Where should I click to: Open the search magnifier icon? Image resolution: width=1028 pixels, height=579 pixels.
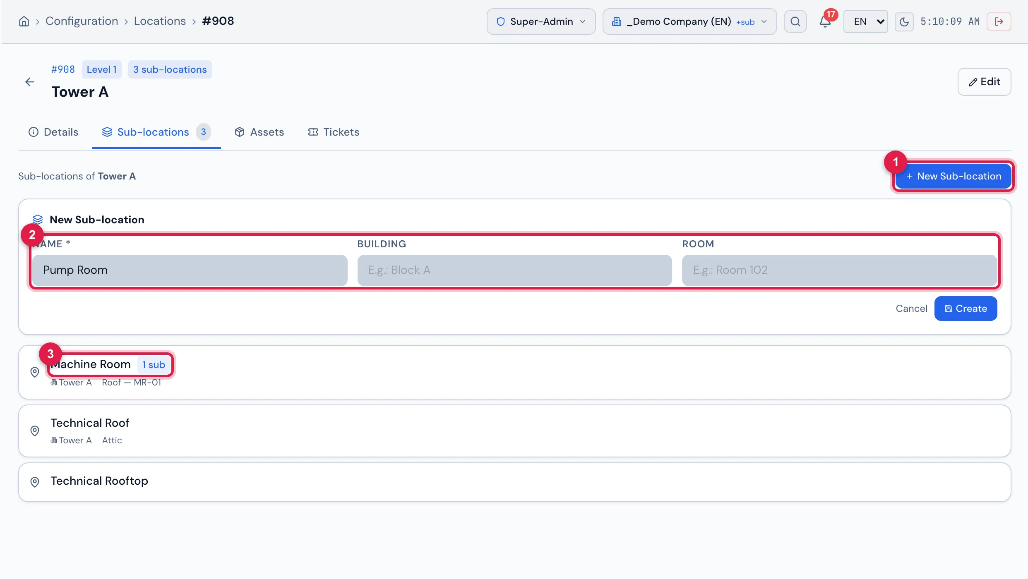795,22
